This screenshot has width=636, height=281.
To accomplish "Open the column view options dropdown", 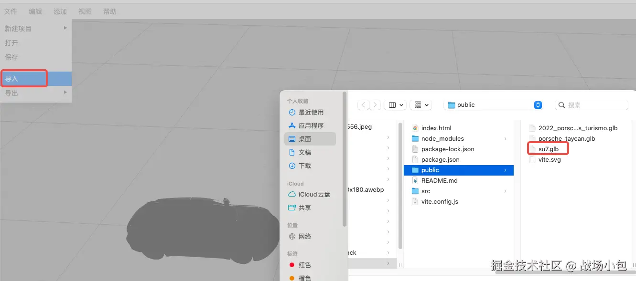I will tap(396, 105).
